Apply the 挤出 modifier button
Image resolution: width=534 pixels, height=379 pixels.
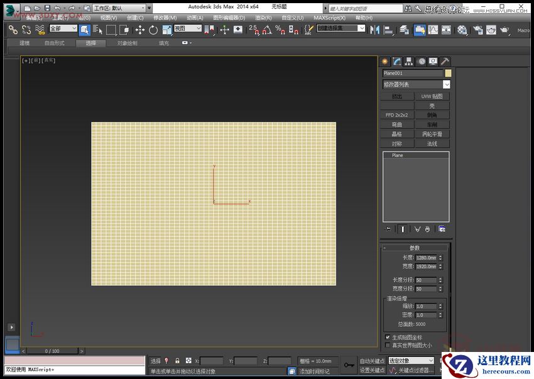397,96
